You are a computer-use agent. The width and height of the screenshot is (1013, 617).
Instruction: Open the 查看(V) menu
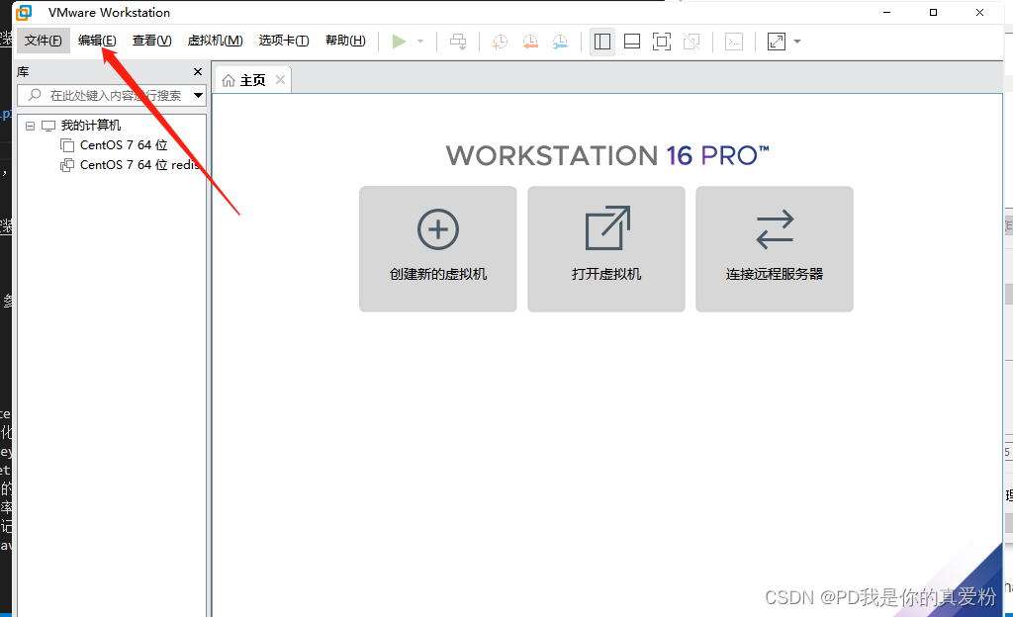151,41
